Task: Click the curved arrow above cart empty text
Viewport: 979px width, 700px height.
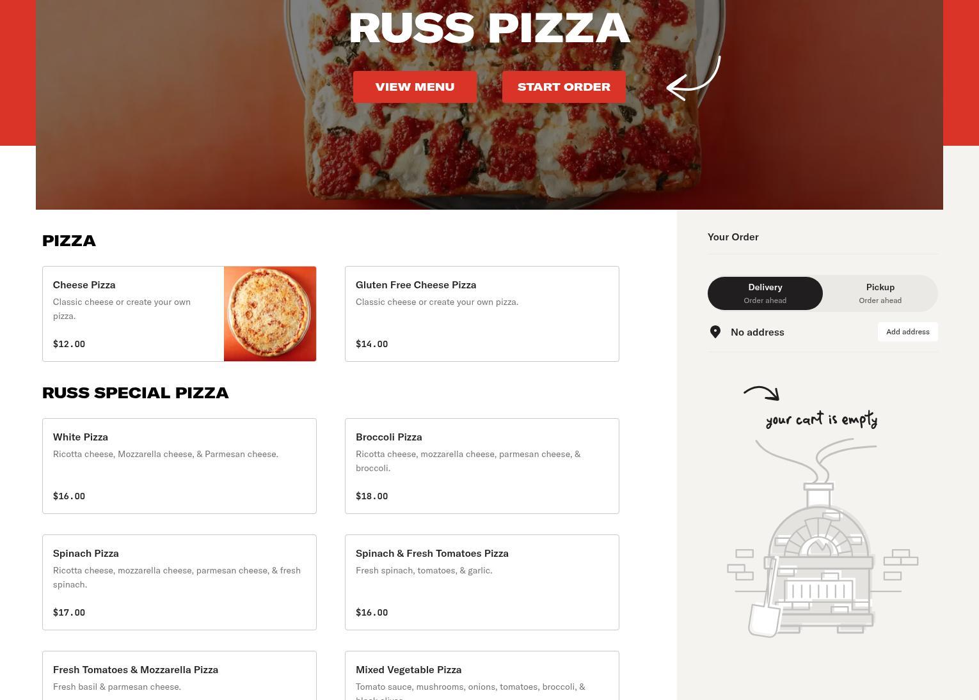Action: tap(761, 393)
